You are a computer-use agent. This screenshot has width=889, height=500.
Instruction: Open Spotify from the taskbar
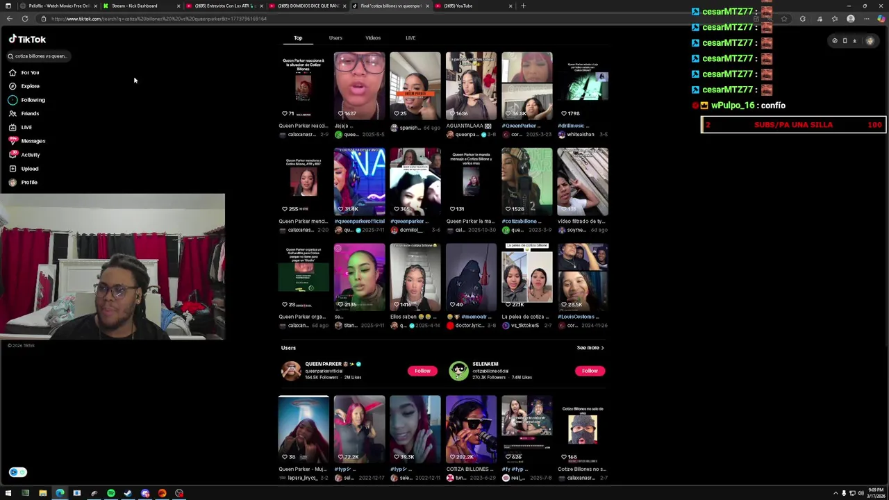click(x=111, y=493)
